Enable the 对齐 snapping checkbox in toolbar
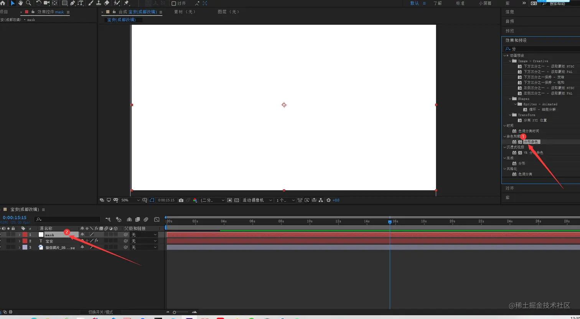Image resolution: width=580 pixels, height=319 pixels. [173, 3]
